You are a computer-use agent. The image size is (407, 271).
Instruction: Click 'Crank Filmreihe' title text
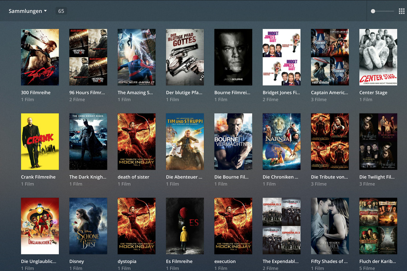(38, 177)
